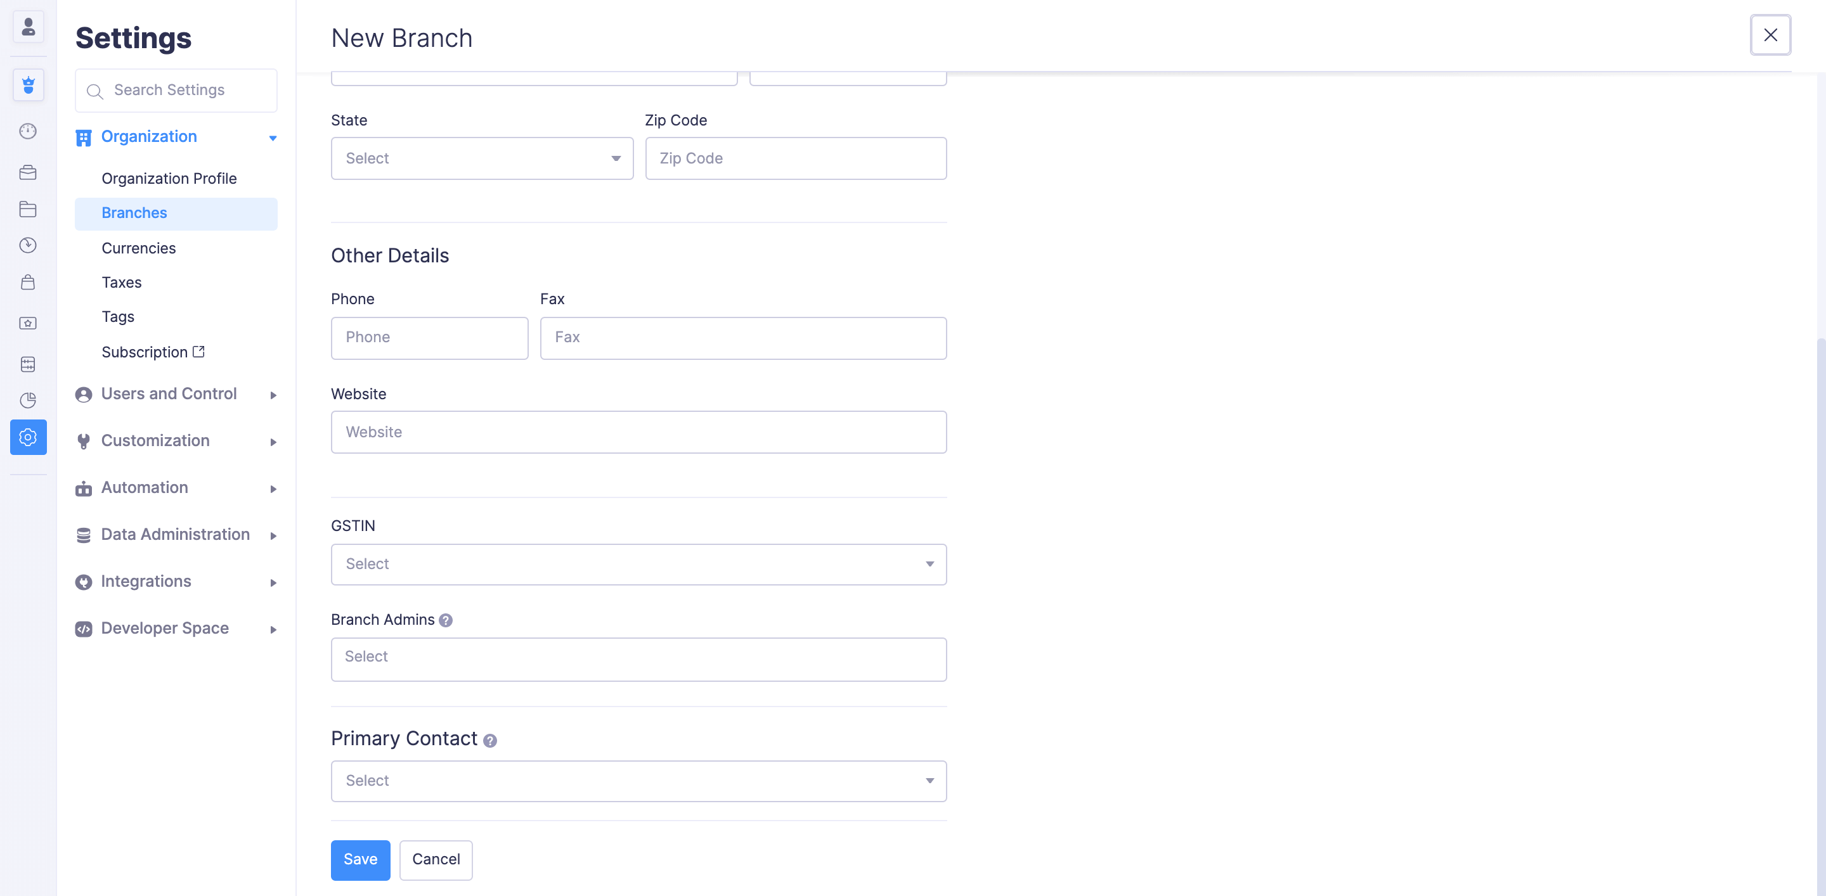Click the clock history icon in the sidebar
The height and width of the screenshot is (896, 1826).
(29, 246)
